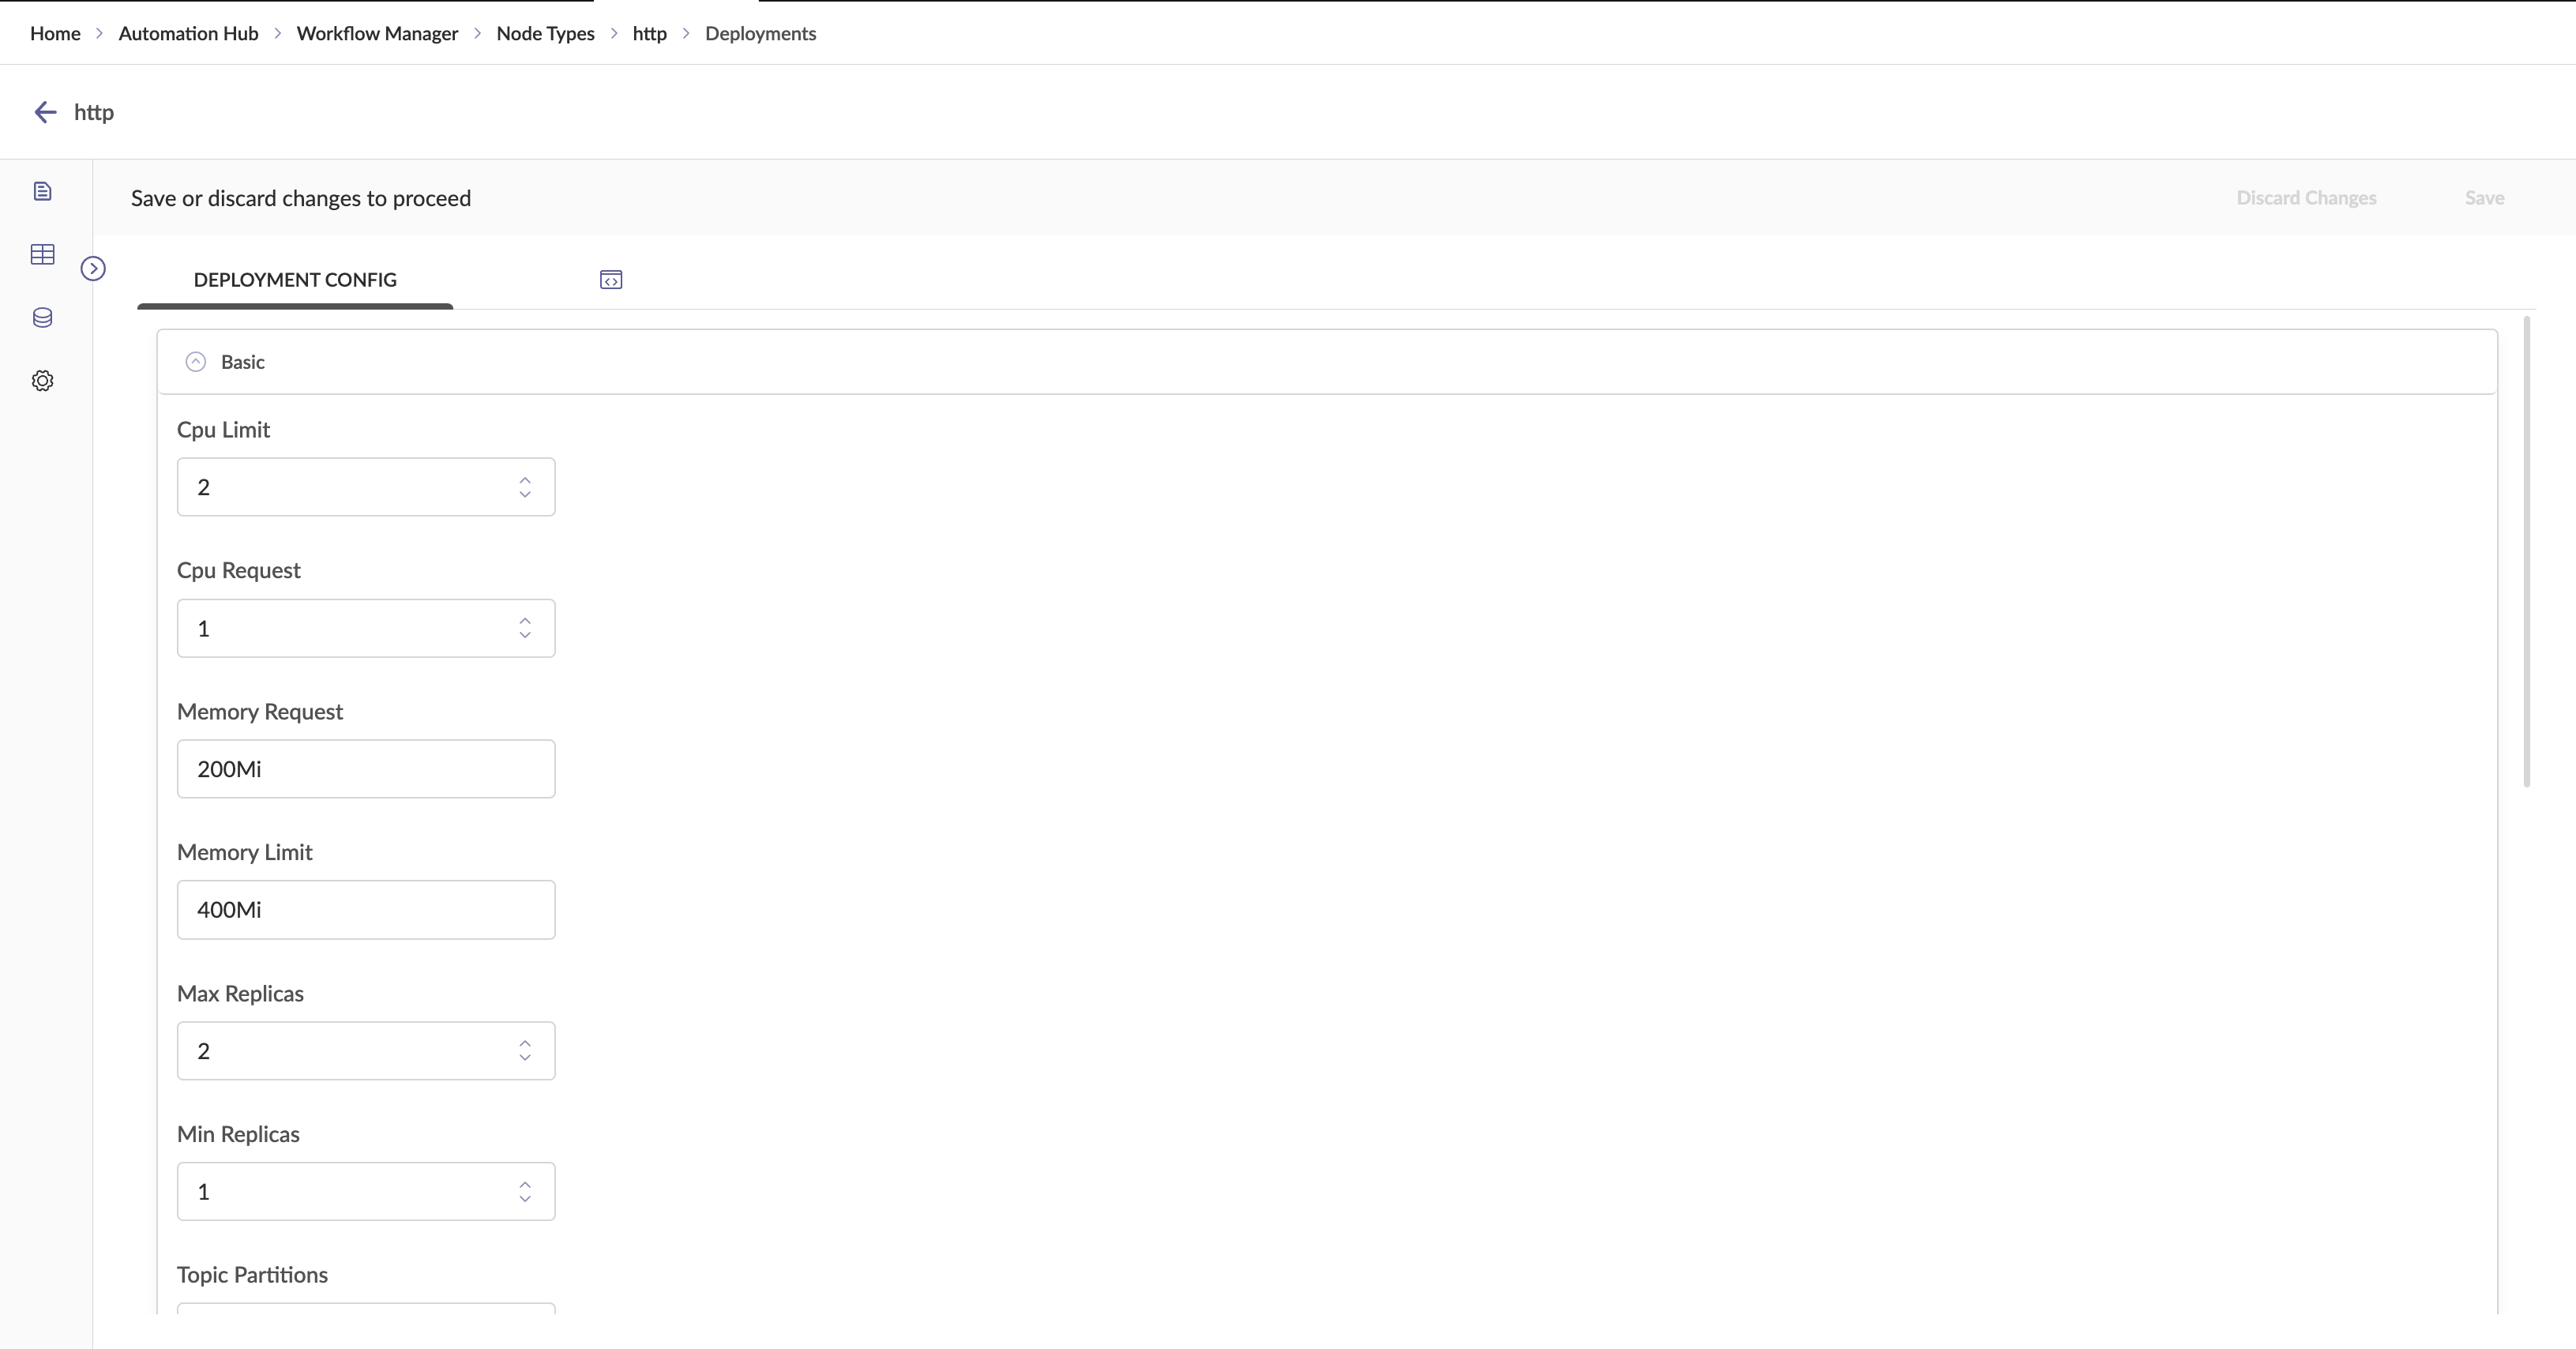Click the Memory Limit input field
2576x1349 pixels.
pos(366,910)
